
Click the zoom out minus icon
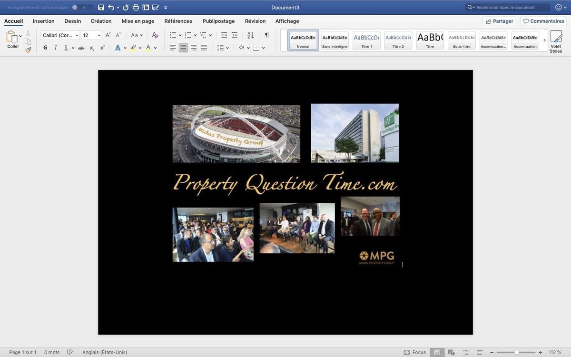[x=492, y=352]
